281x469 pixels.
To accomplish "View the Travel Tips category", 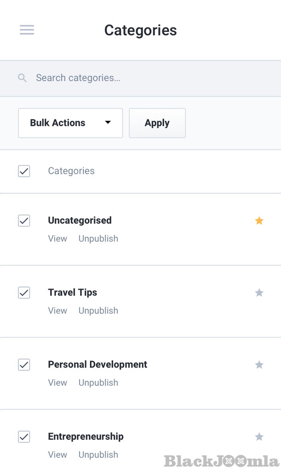I will 57,310.
